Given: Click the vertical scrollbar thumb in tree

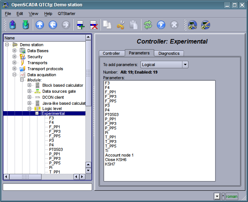Looking at the screenshot, I should click(x=88, y=73).
